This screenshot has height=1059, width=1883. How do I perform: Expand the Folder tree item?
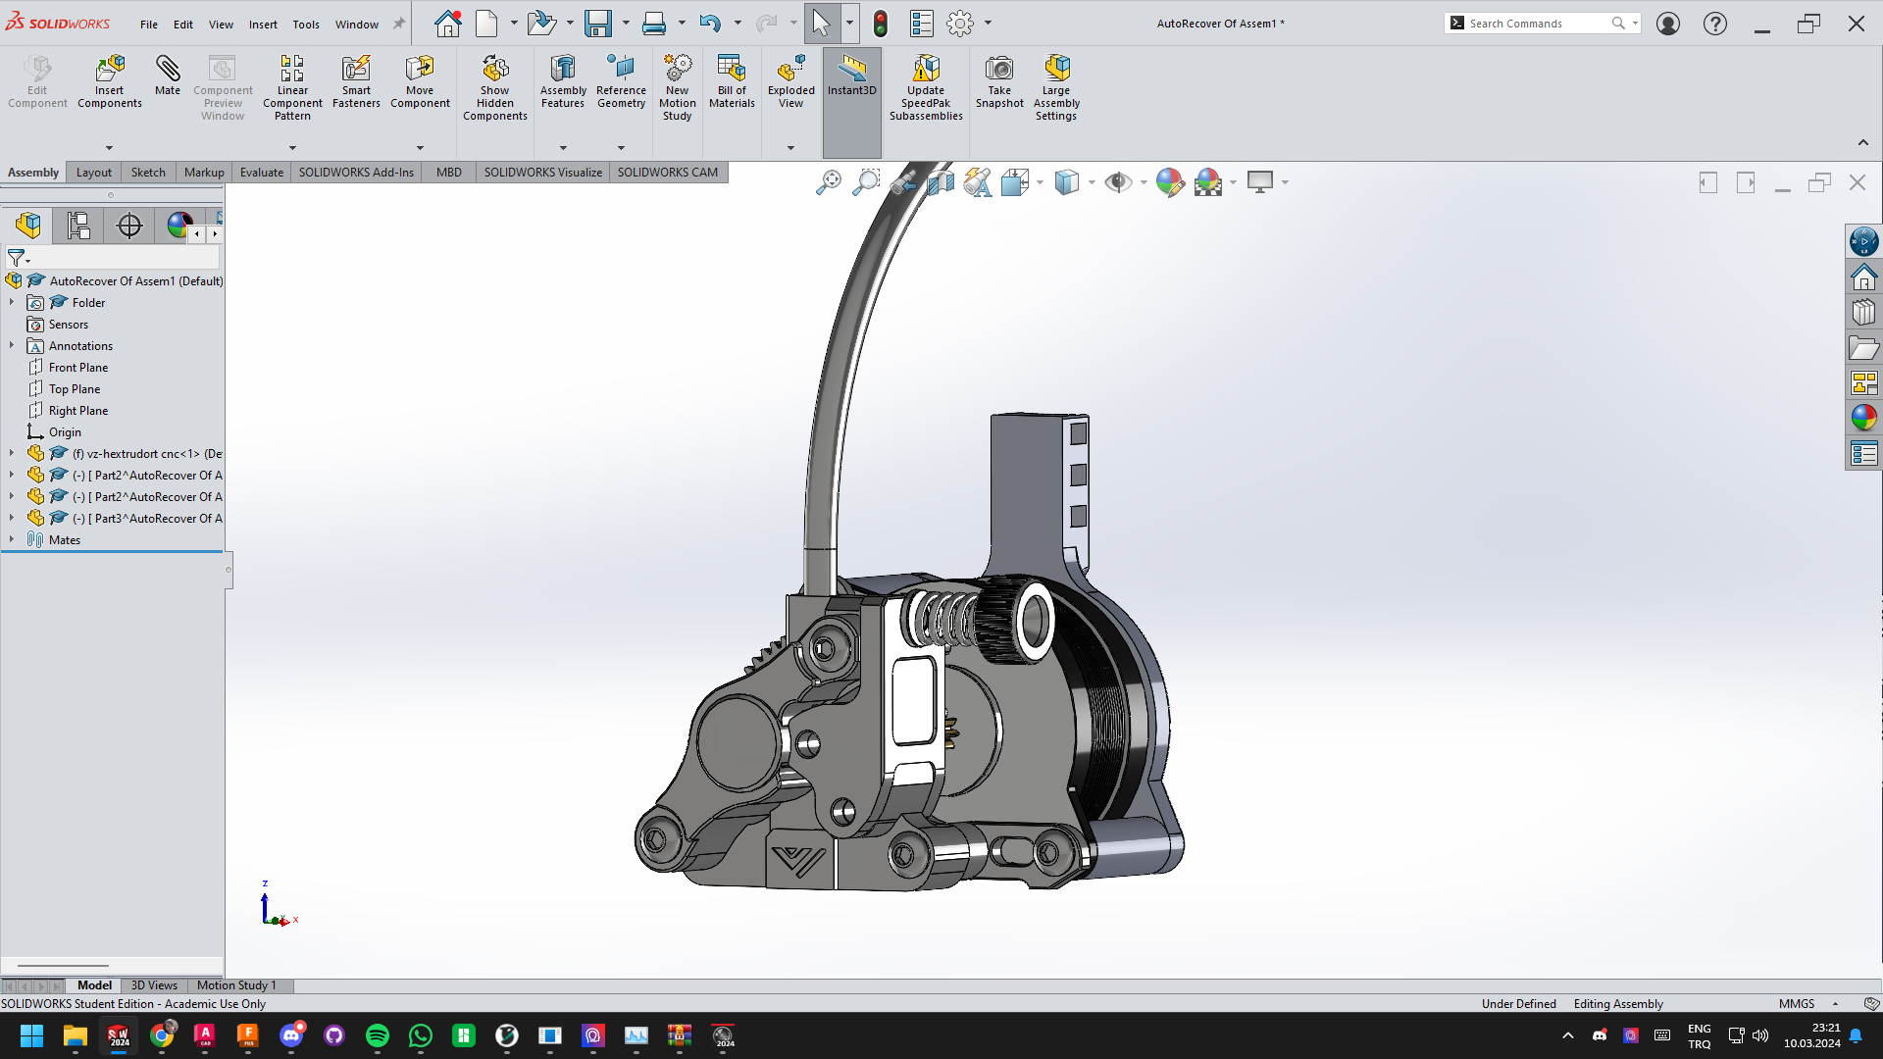(x=12, y=302)
